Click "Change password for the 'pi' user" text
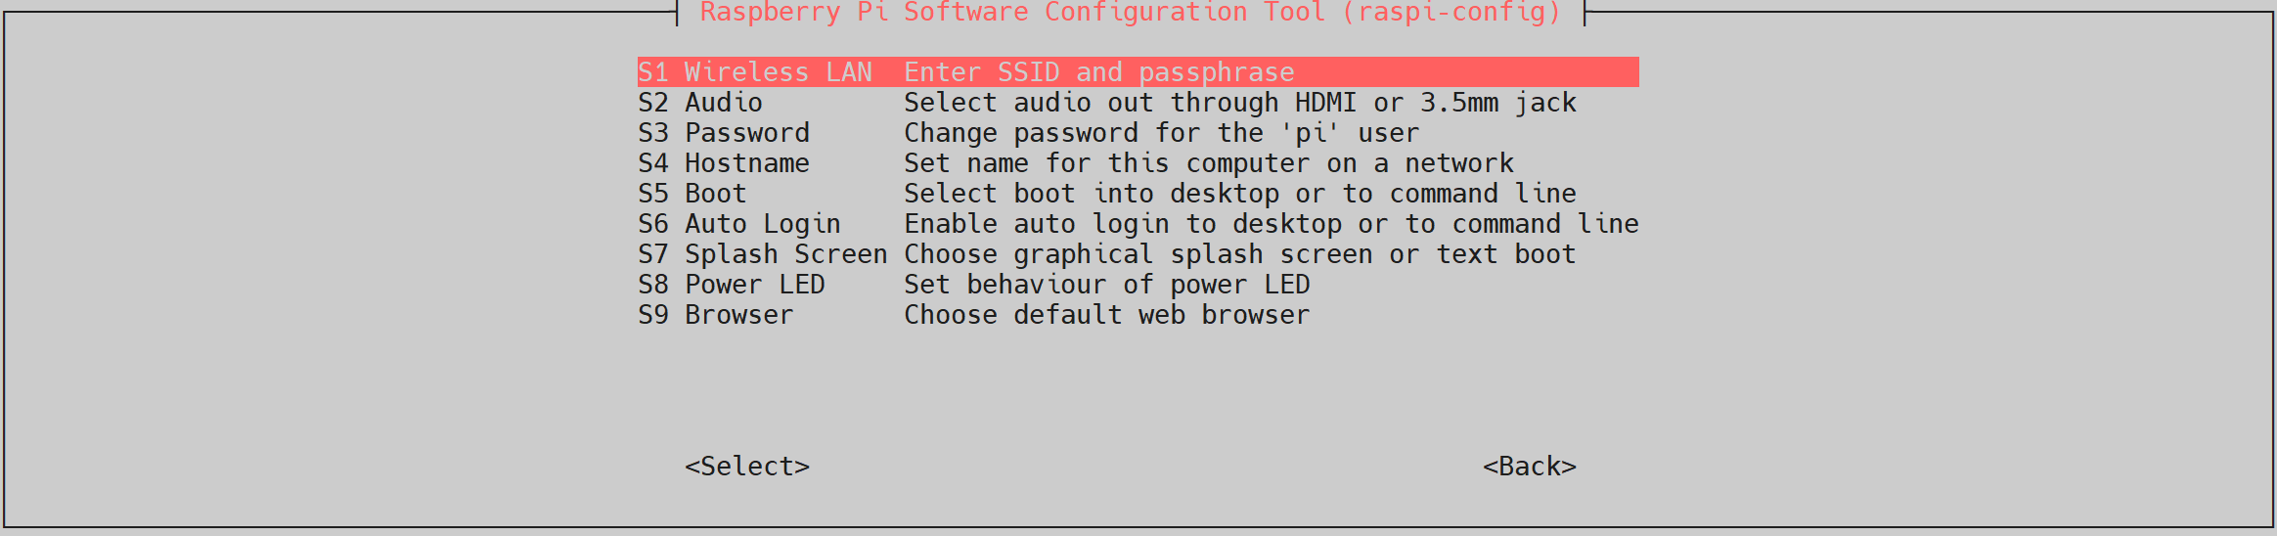The width and height of the screenshot is (2277, 536). click(1161, 133)
